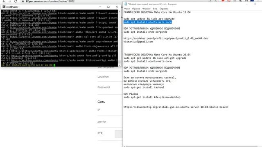Click the heading 'ГРАФИЧЕСКАЯ ОБОЛОЧКА Mate Core НА Ubuntu 18.04'
This screenshot has height=147, width=262.
[x=157, y=12]
